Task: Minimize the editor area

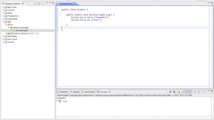Action: click(x=209, y=3)
